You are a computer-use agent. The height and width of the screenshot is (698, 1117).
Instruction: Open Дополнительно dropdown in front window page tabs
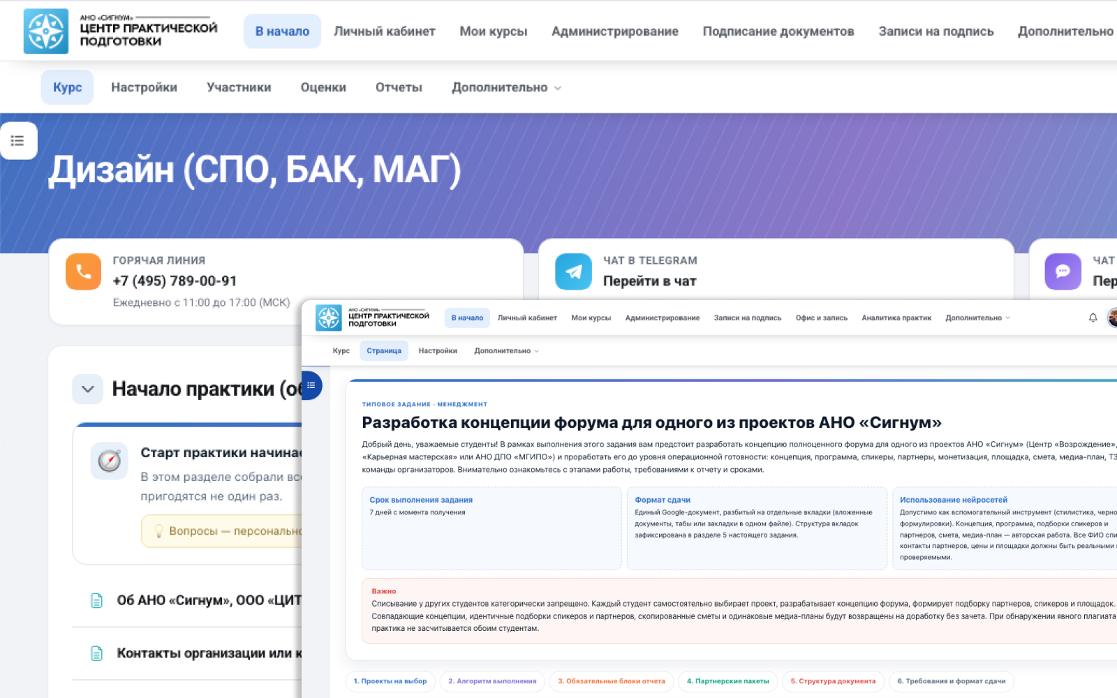506,350
